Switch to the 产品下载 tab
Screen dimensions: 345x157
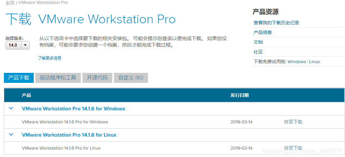19,78
